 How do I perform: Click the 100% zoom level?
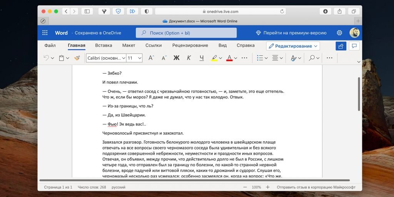(x=256, y=187)
